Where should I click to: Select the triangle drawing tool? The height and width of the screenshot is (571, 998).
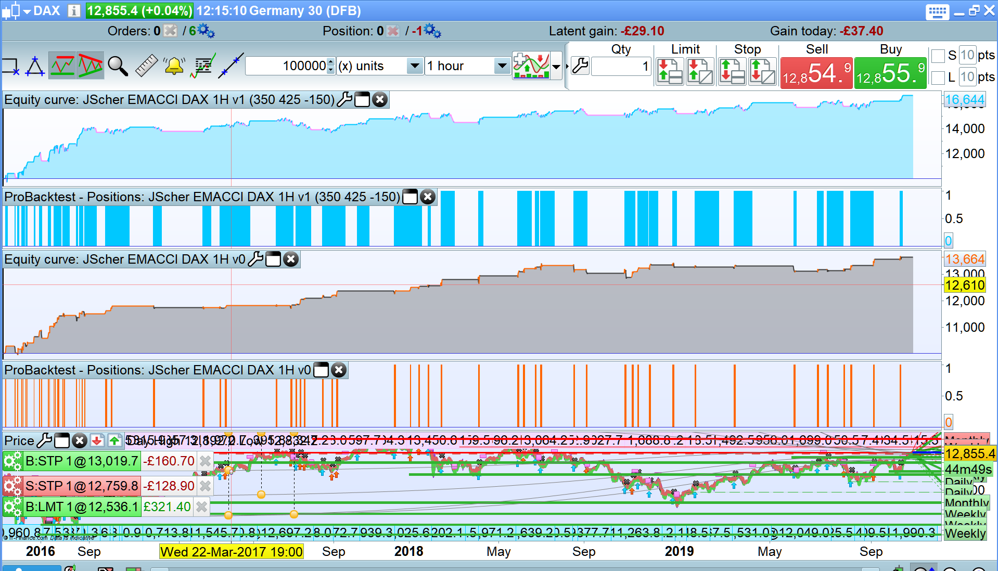35,66
